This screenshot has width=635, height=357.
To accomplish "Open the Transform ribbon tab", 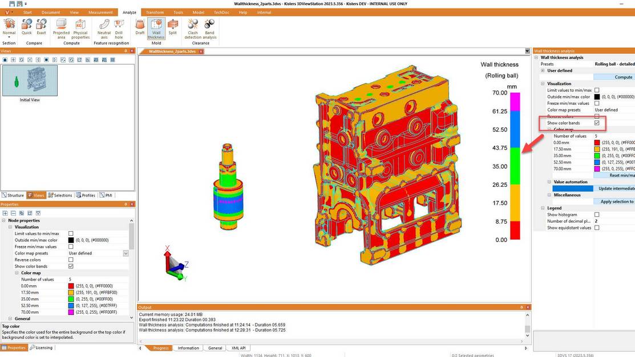I will click(155, 13).
